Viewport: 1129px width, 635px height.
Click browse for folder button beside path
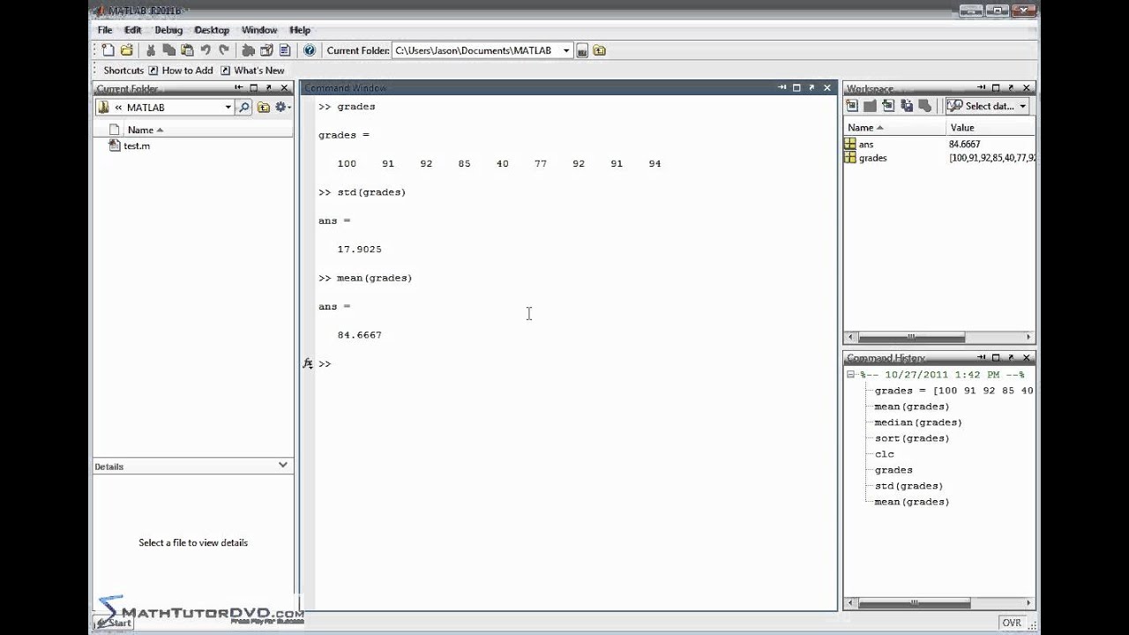click(x=582, y=51)
